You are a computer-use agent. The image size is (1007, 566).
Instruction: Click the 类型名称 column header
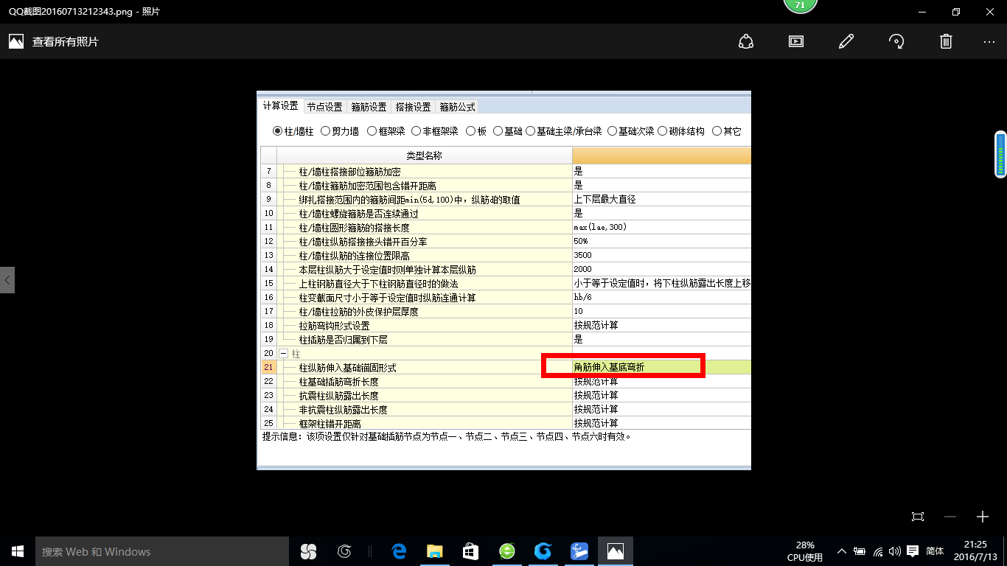[x=424, y=156]
